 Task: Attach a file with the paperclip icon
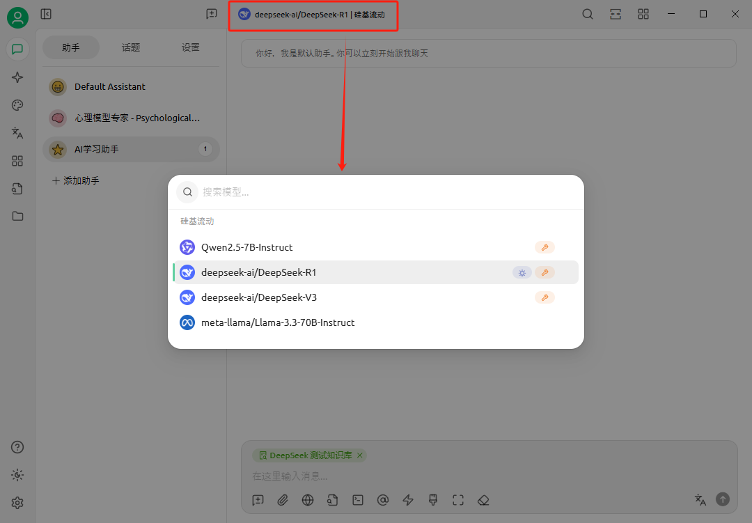pyautogui.click(x=283, y=500)
